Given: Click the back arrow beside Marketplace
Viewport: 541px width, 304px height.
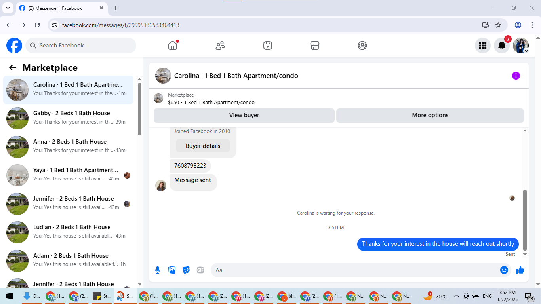Looking at the screenshot, I should (x=13, y=68).
